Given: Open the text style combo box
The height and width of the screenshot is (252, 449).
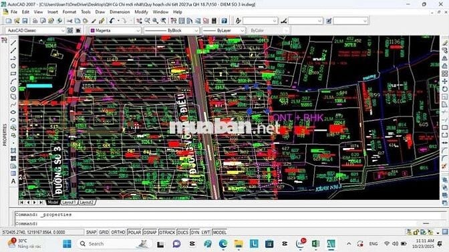Looking at the screenshot, I should point(260,21).
